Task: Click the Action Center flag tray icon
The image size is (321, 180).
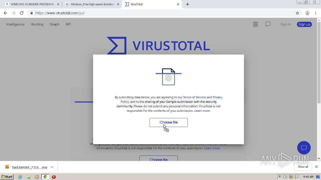Action: [297, 177]
